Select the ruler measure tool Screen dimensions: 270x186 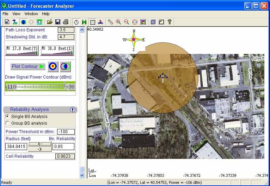tap(110, 22)
